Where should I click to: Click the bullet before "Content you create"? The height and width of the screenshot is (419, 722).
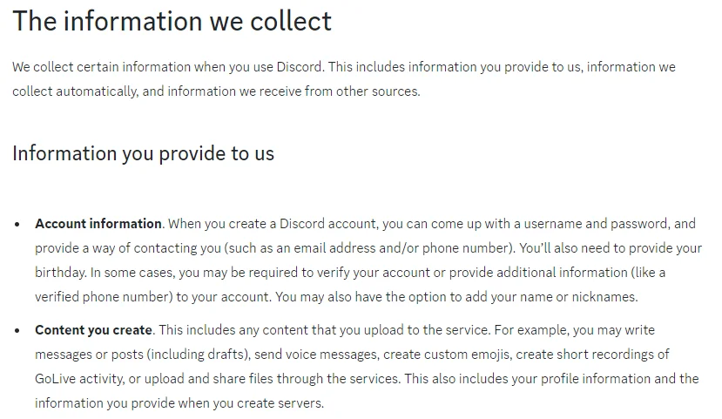pyautogui.click(x=17, y=331)
